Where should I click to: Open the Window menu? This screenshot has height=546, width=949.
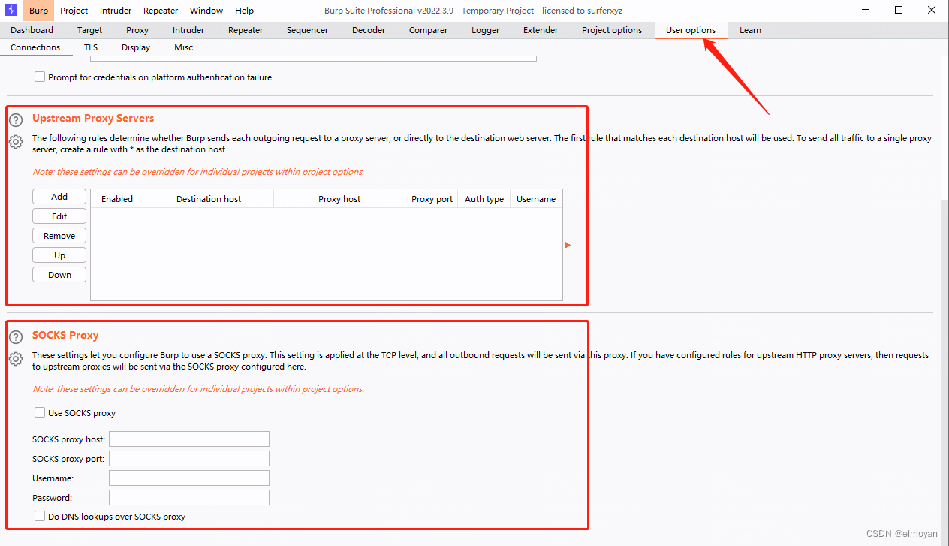[206, 11]
